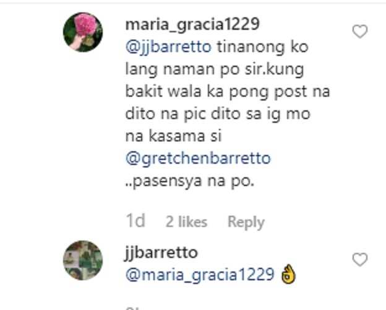
Task: Click the "bakit wala ka pong post na" line
Action: pyautogui.click(x=228, y=92)
